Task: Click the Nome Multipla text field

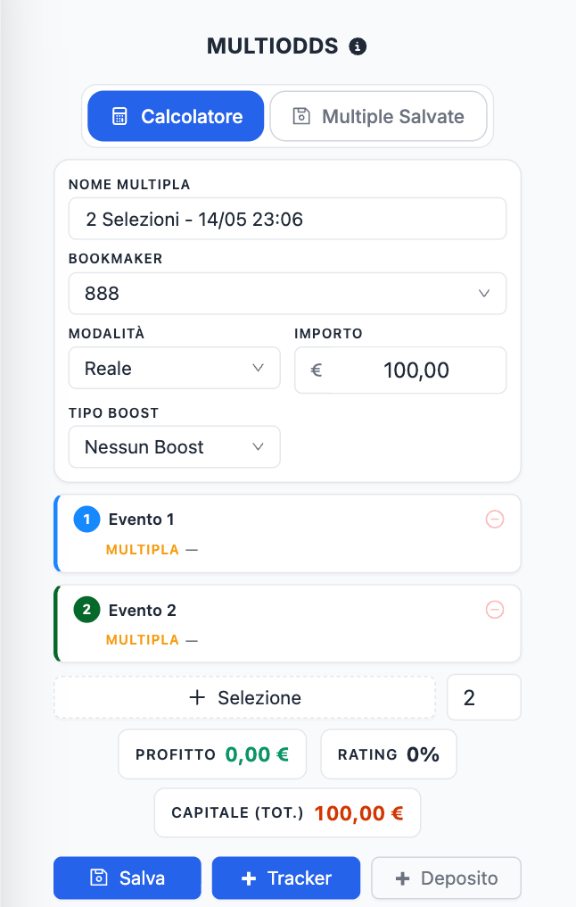Action: tap(287, 219)
